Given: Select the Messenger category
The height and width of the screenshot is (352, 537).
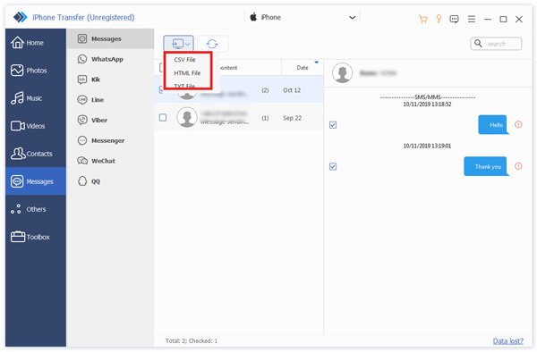Looking at the screenshot, I should coord(110,140).
